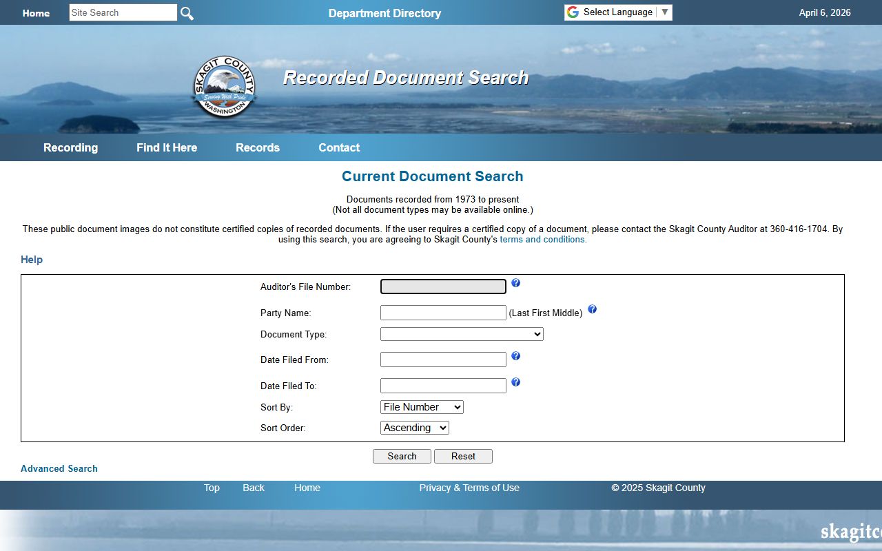Open the Select Language dropdown
Viewport: 882px width, 551px height.
coord(618,12)
